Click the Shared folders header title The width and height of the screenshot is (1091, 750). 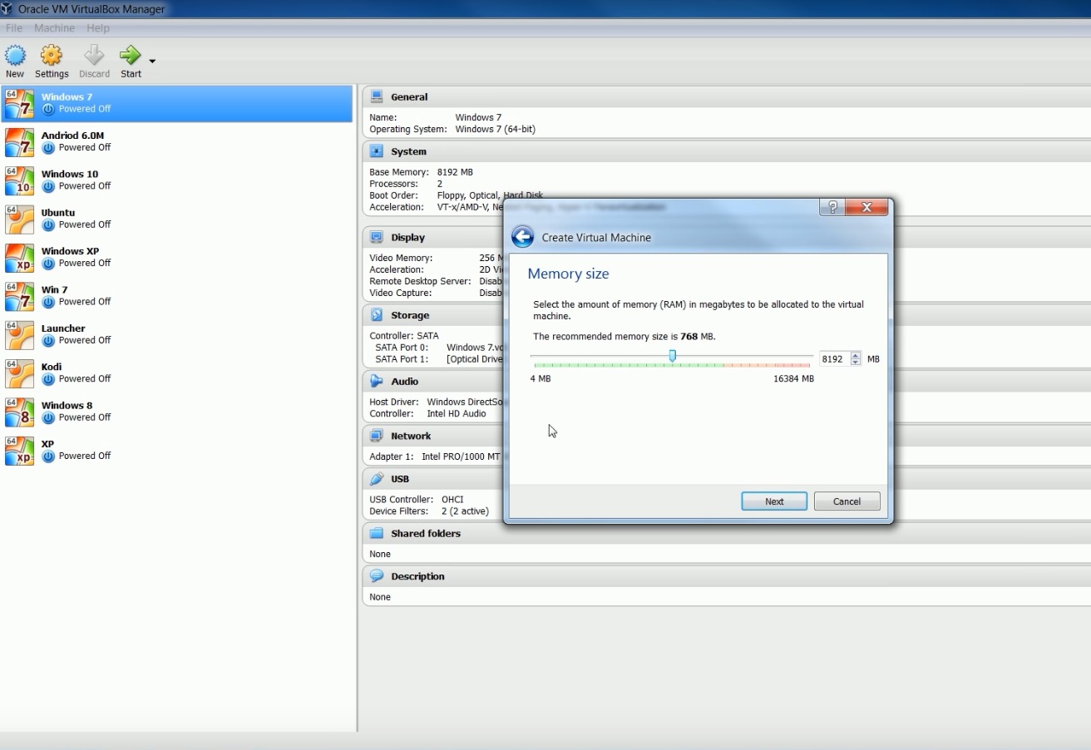tap(426, 533)
